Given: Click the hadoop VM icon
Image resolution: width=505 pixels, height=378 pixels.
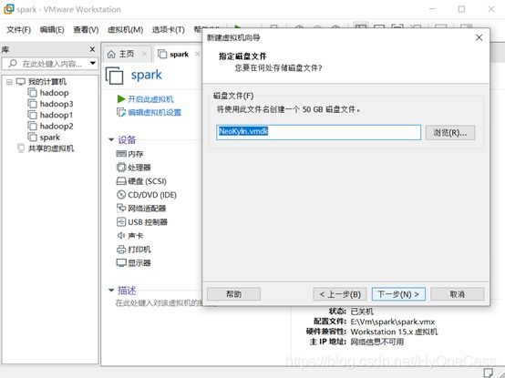Looking at the screenshot, I should coord(32,93).
